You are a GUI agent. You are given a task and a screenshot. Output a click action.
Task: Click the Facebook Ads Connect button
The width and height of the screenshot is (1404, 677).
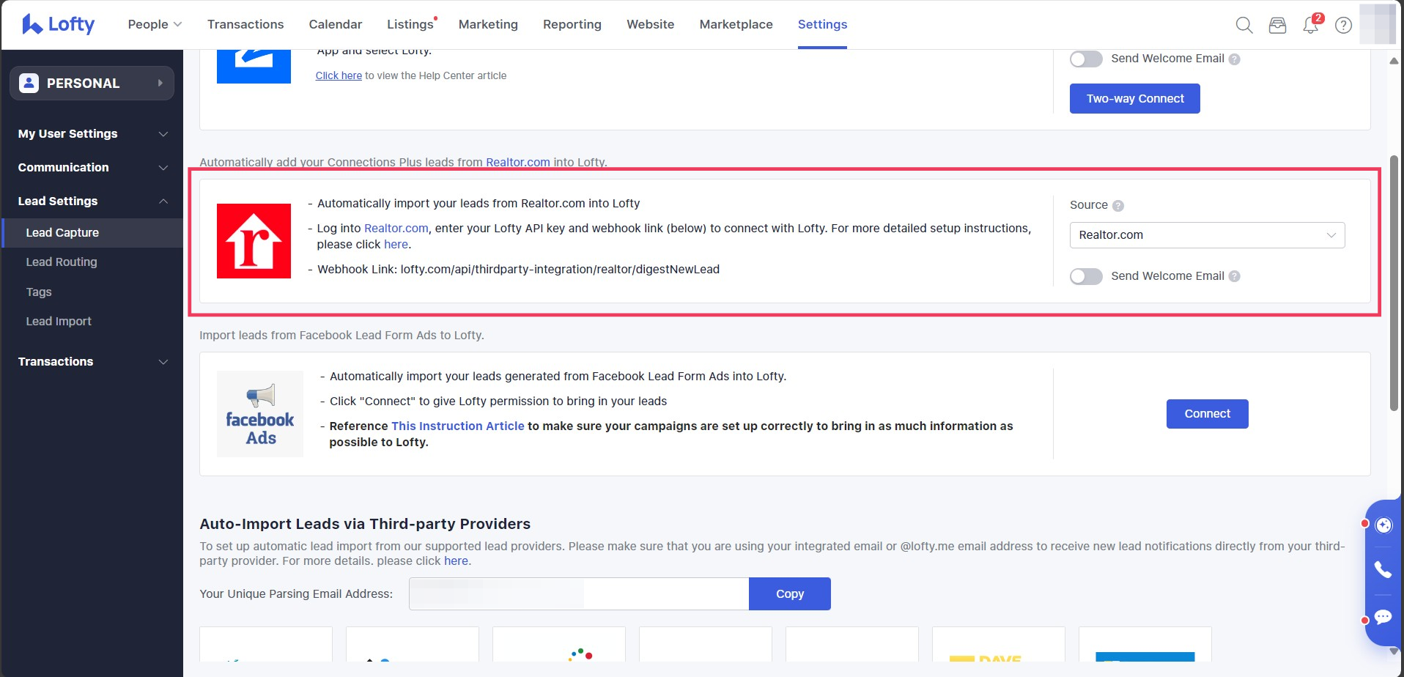click(1207, 414)
